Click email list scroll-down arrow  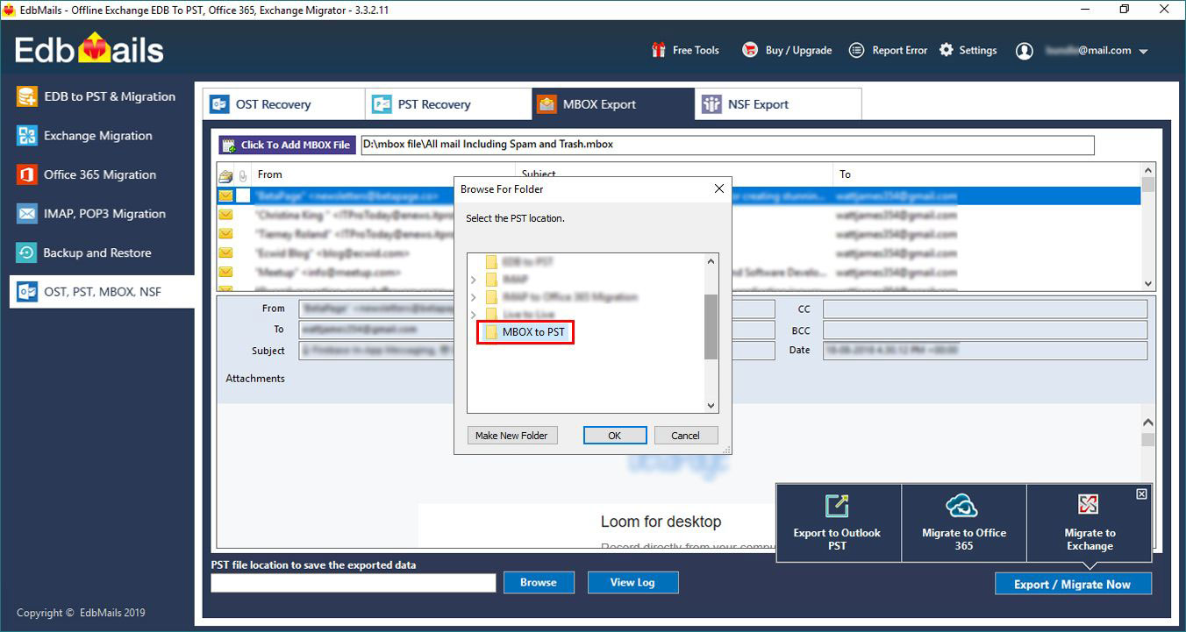1148,284
